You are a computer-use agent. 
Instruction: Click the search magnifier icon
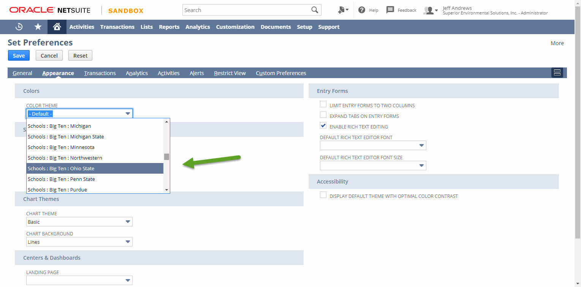coord(314,9)
